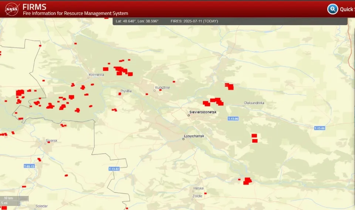
Task: Click the T-05-13 road shield
Action: click(x=29, y=166)
